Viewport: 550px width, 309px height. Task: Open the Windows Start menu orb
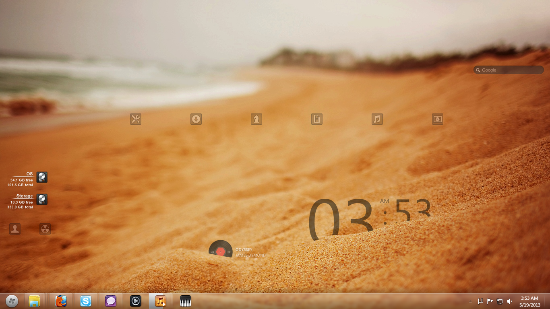pos(12,301)
